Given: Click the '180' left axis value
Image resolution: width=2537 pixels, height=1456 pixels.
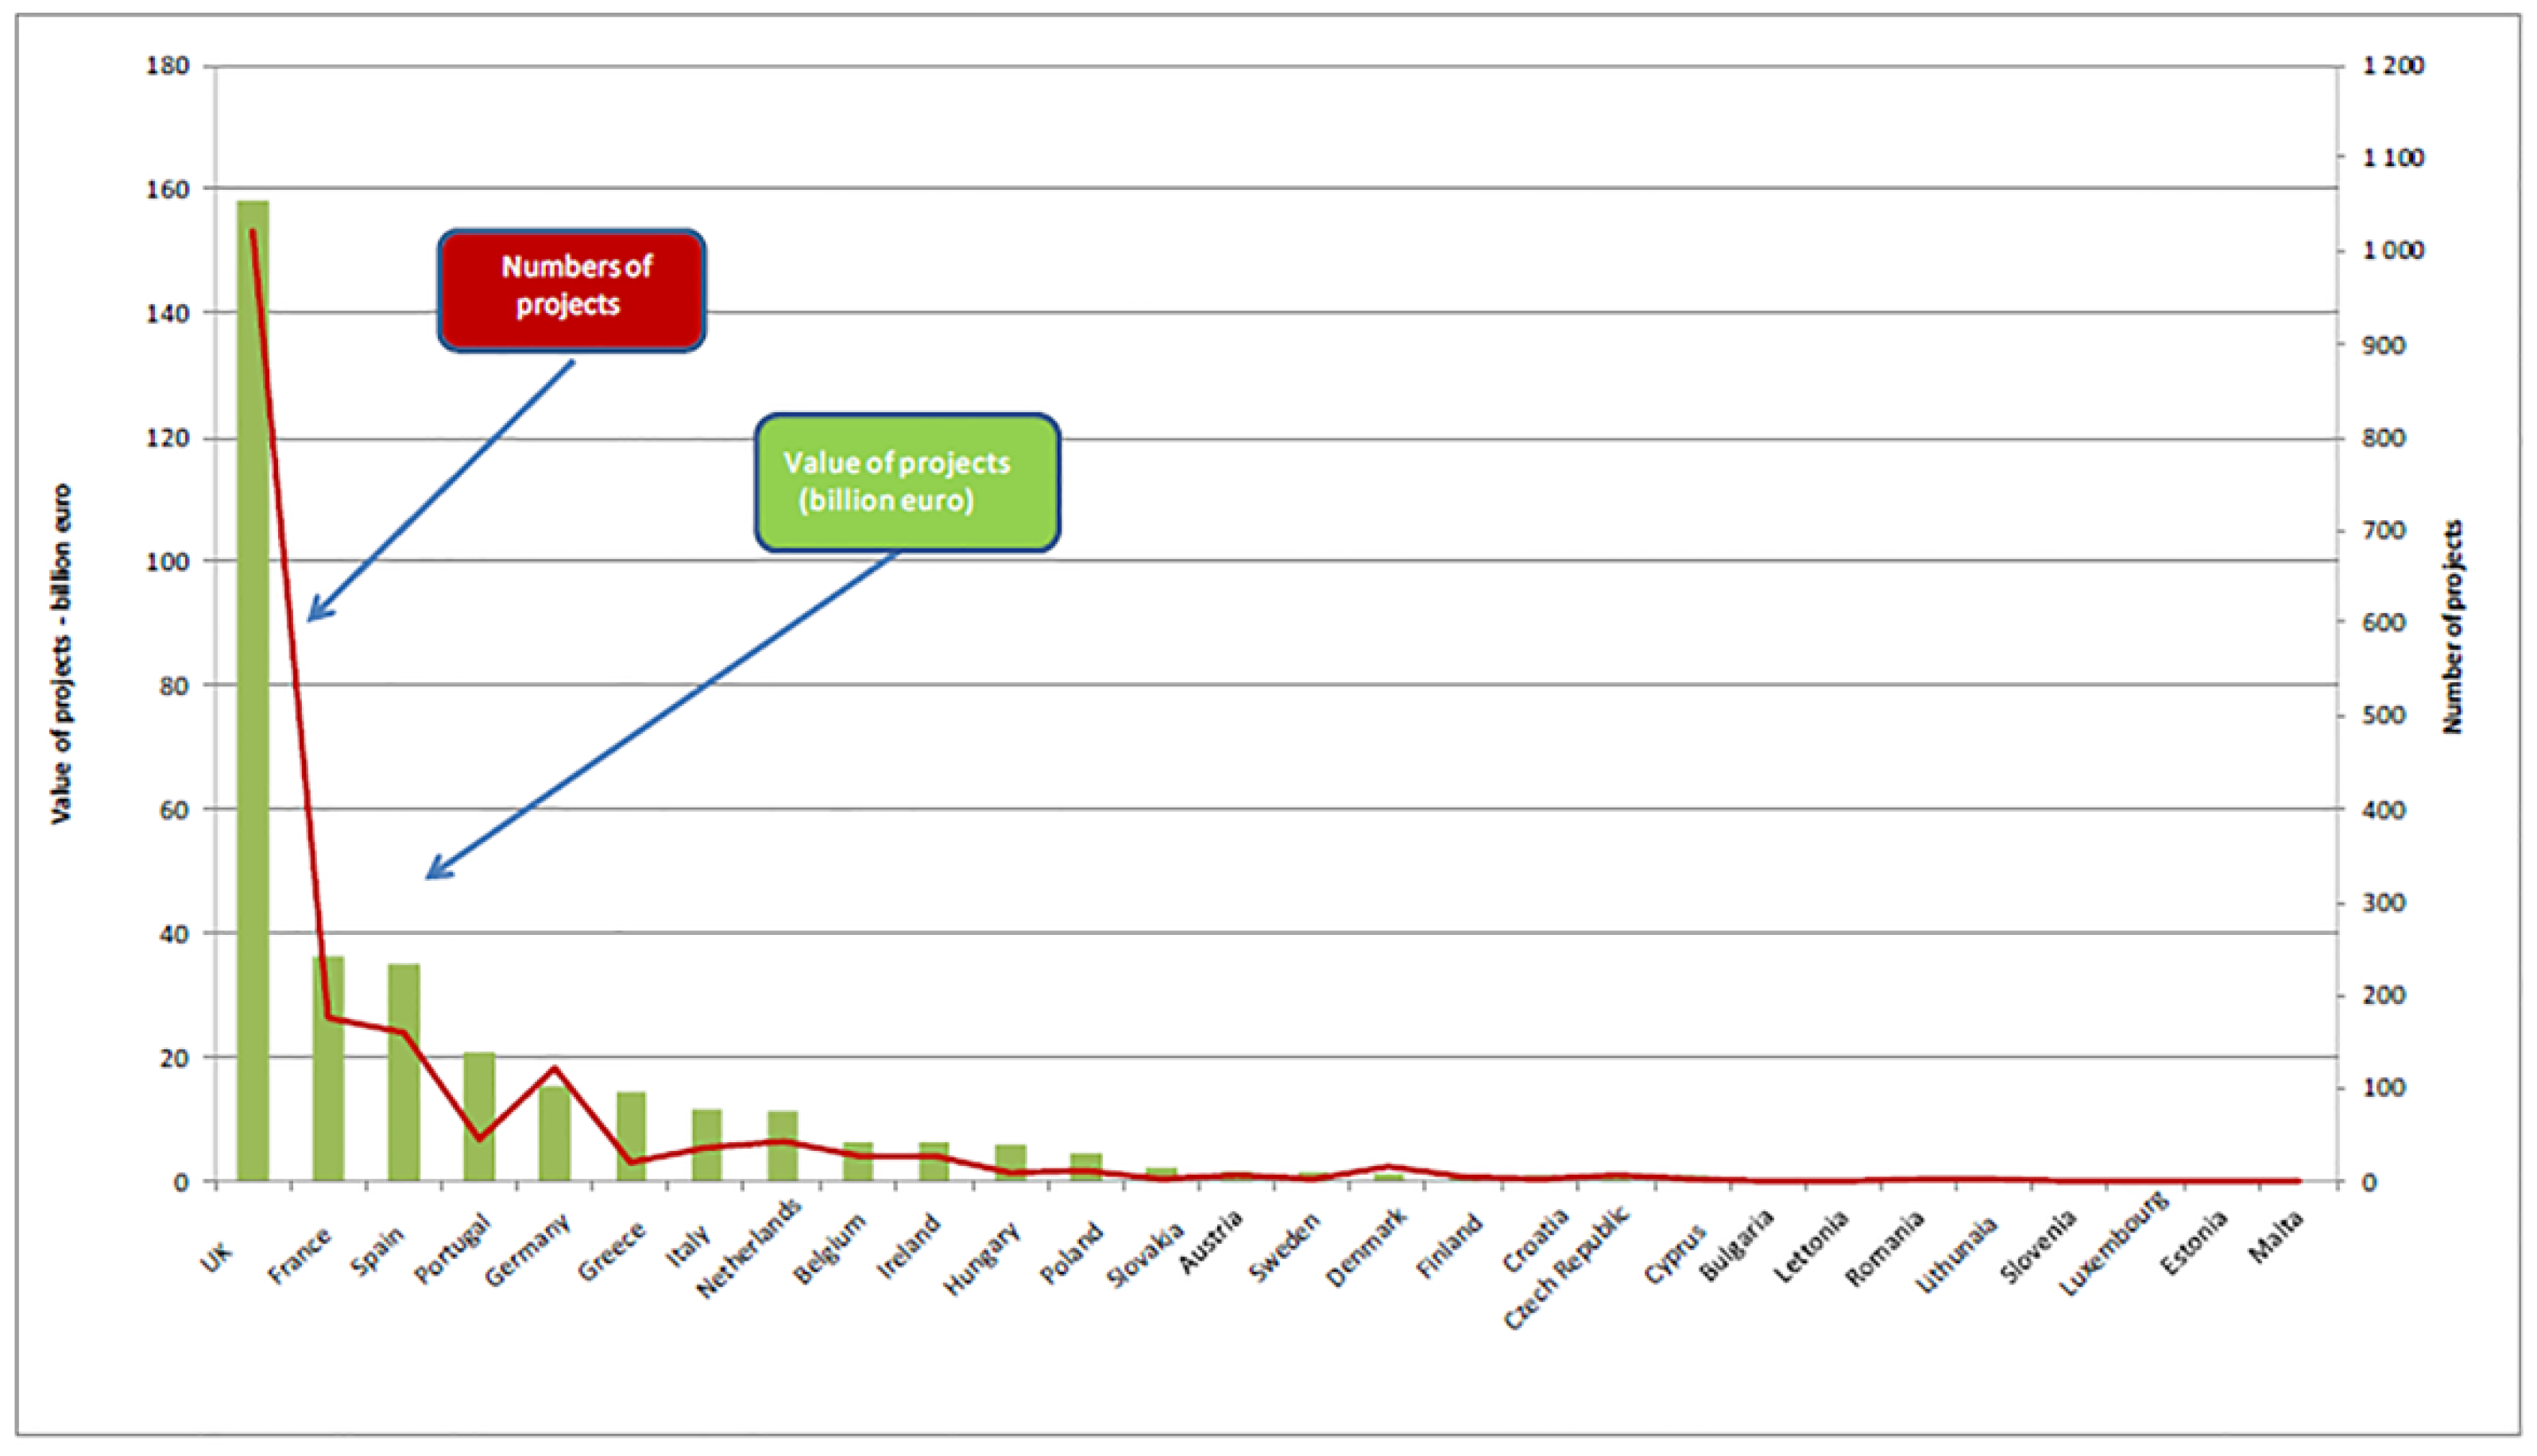Looking at the screenshot, I should point(167,66).
